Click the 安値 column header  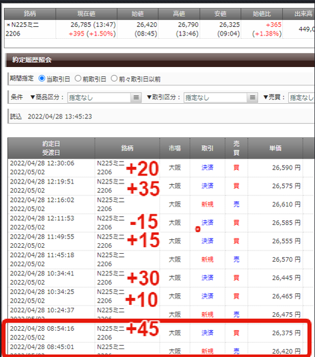click(220, 14)
